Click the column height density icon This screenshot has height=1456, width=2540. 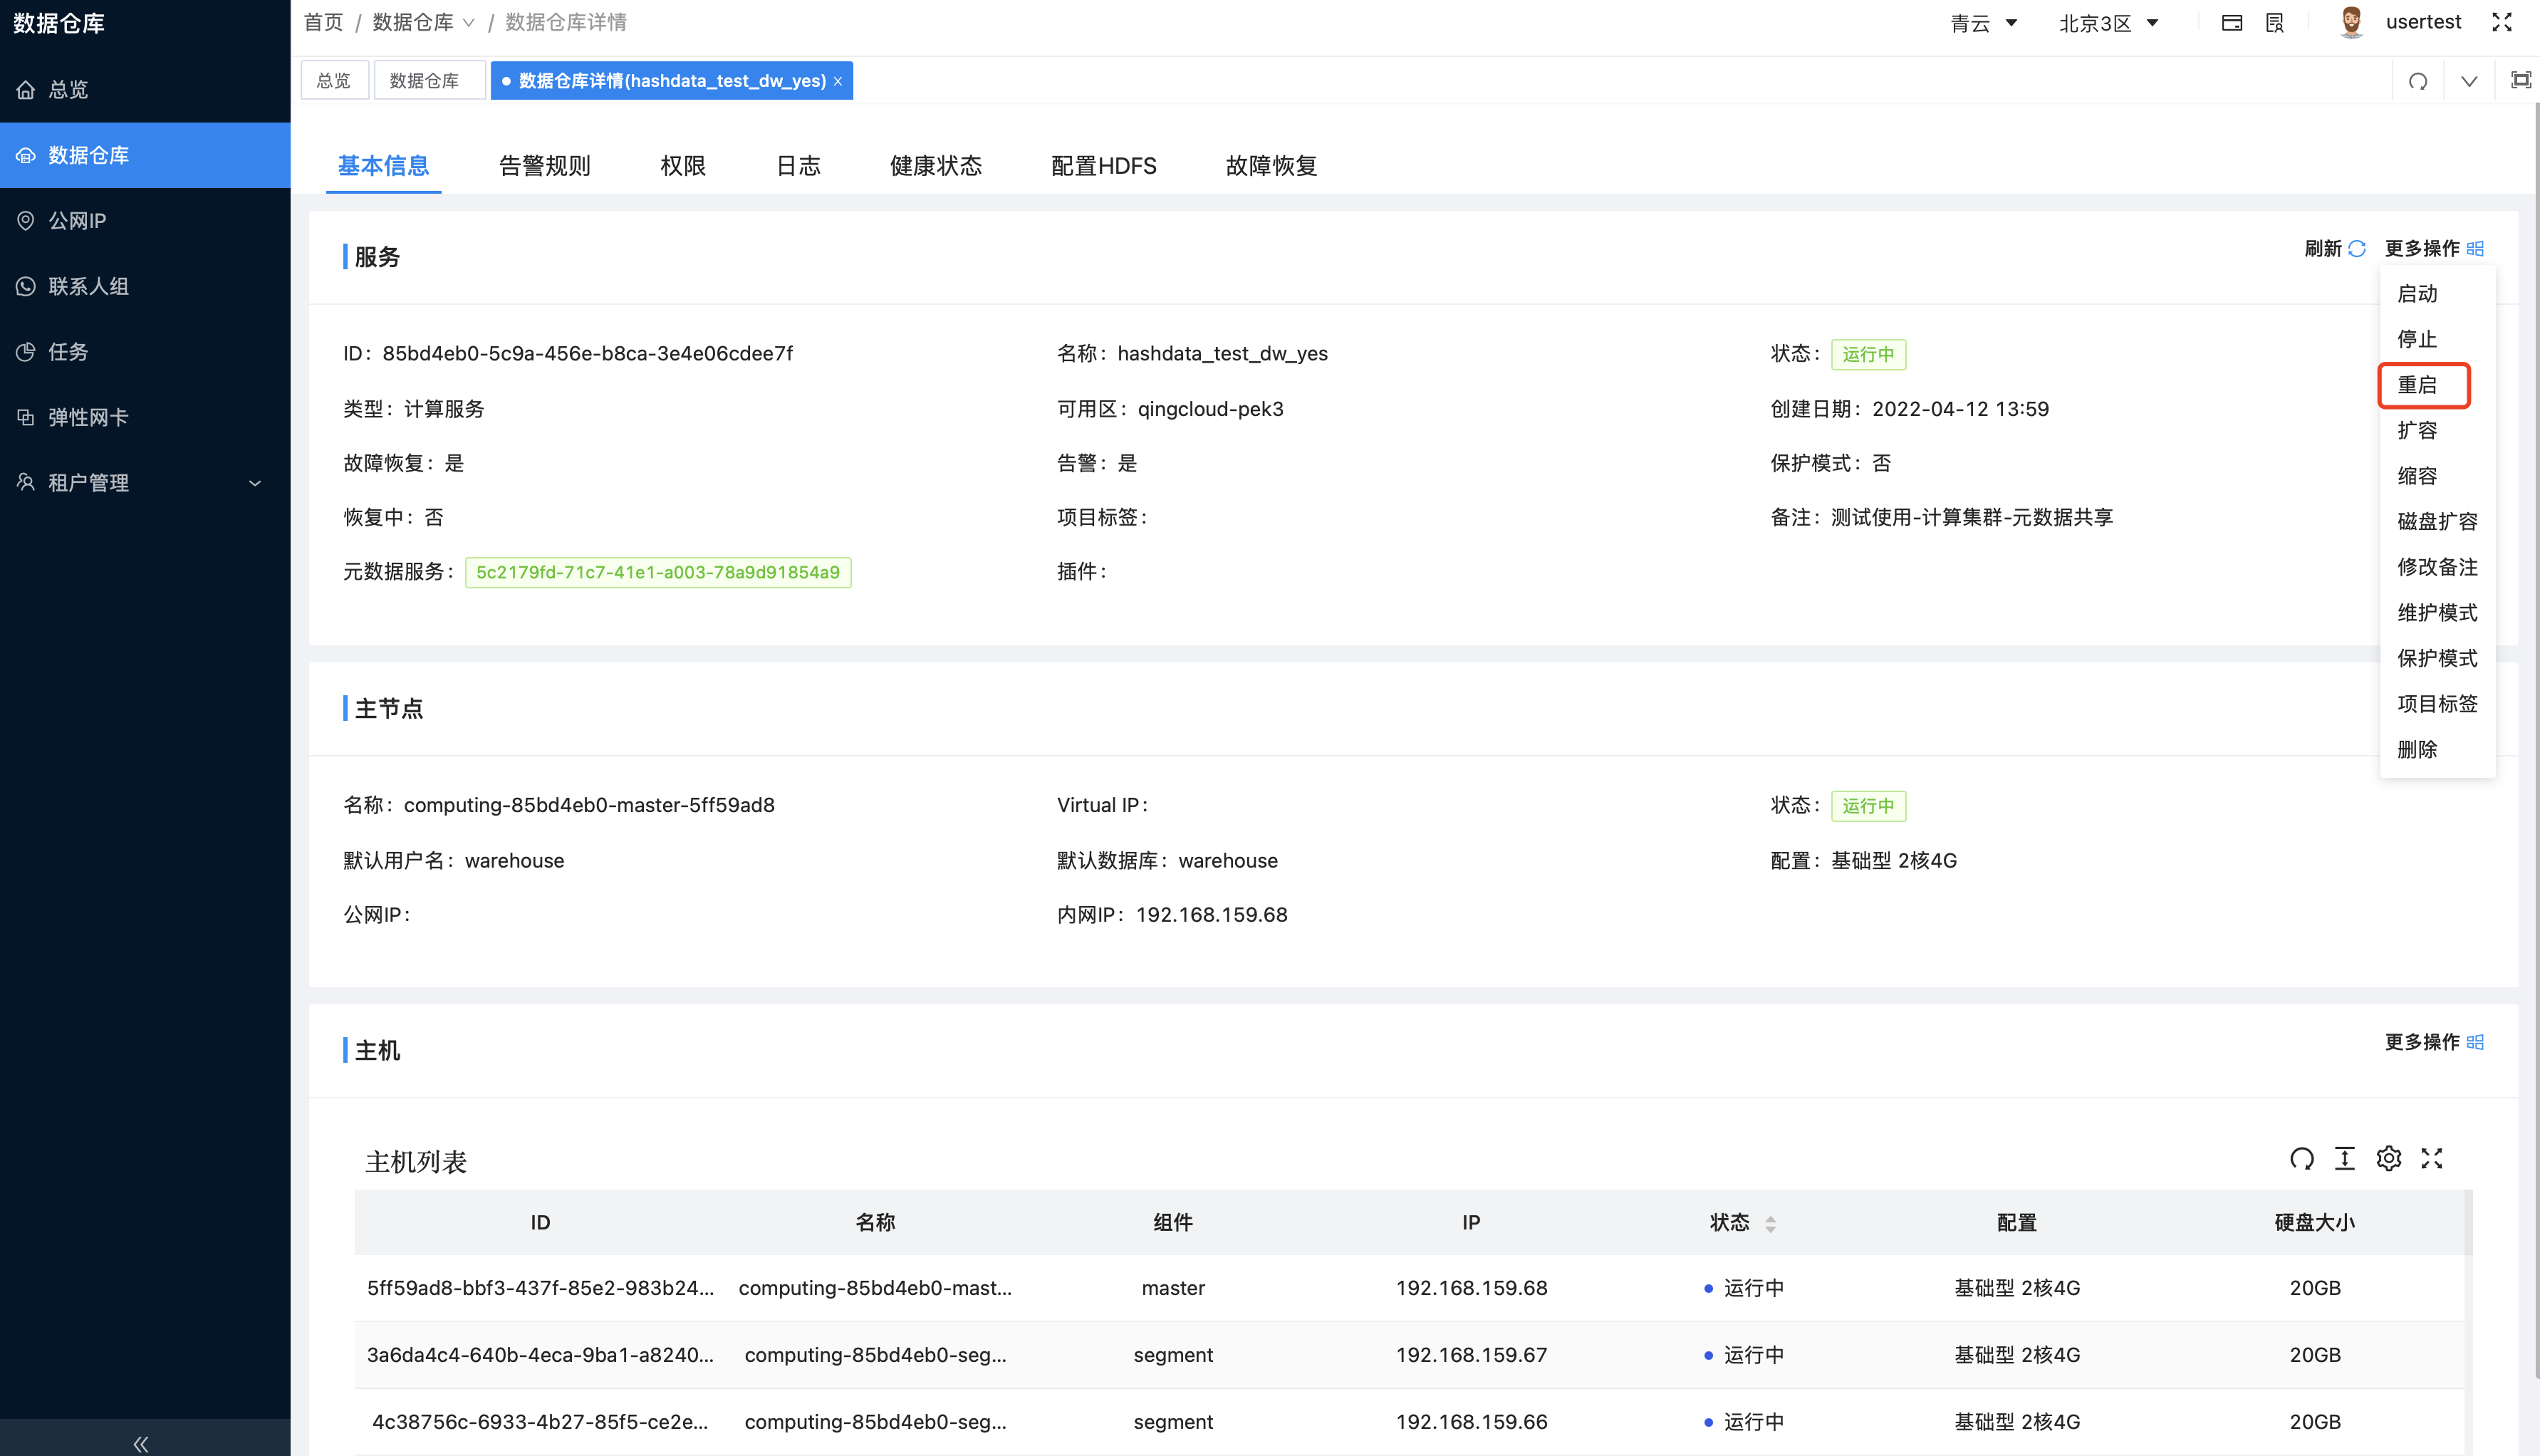tap(2344, 1158)
